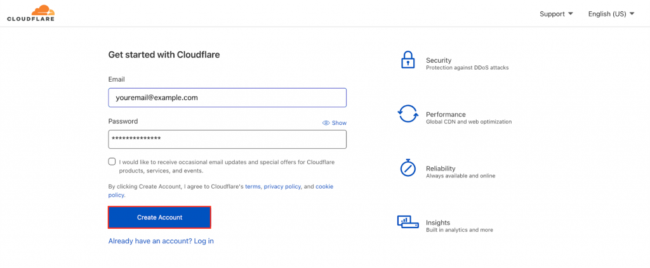Image resolution: width=650 pixels, height=268 pixels.
Task: Click the Create Account button
Action: tap(159, 217)
